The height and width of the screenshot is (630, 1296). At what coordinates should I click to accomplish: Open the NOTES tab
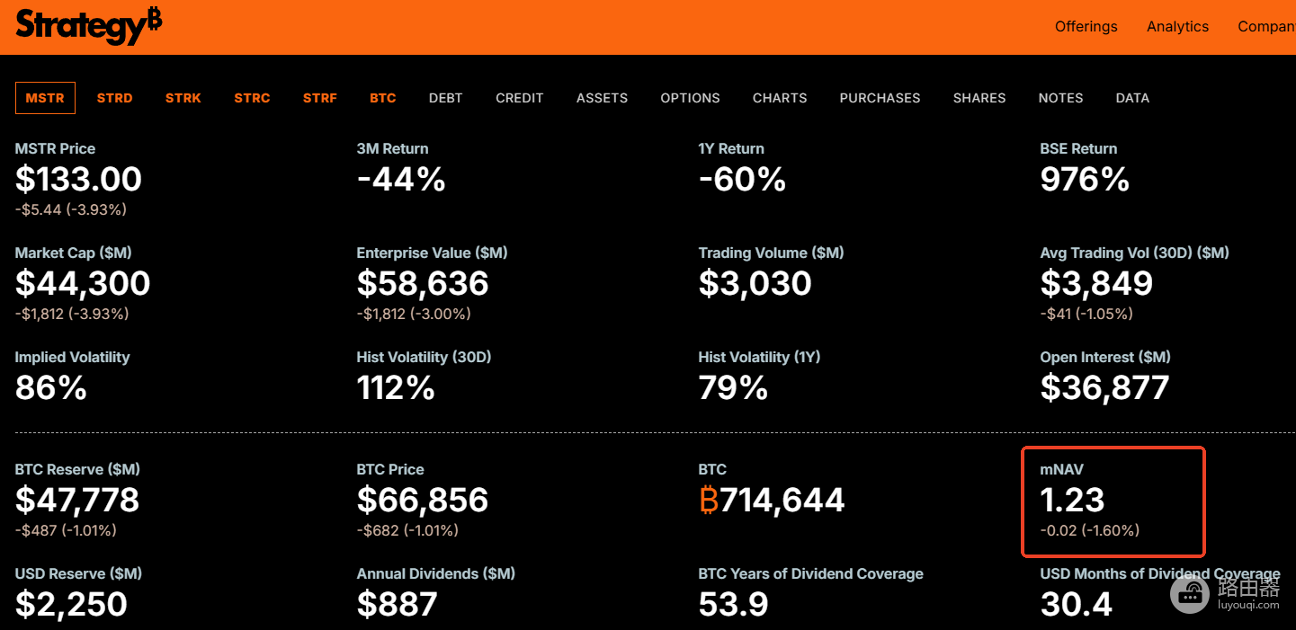(x=1061, y=98)
